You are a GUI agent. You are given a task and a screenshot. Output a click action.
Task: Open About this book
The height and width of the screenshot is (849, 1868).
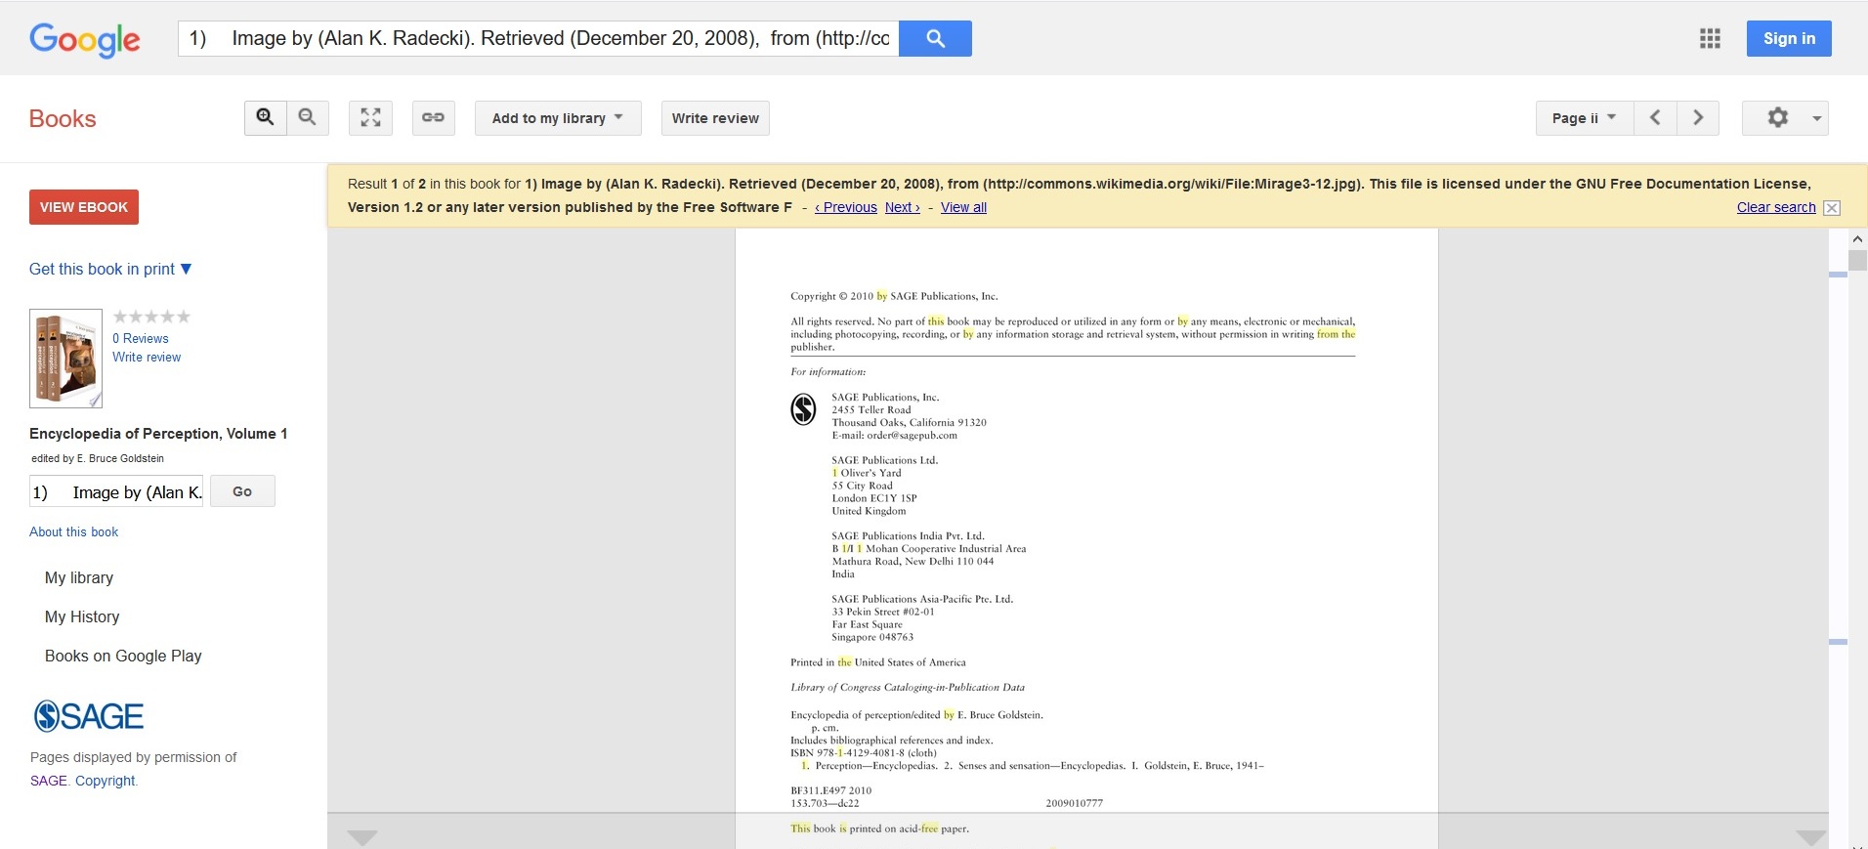[73, 531]
